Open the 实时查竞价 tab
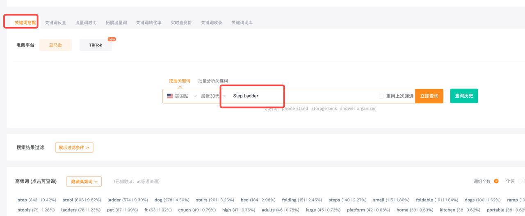This screenshot has width=525, height=216. [181, 23]
